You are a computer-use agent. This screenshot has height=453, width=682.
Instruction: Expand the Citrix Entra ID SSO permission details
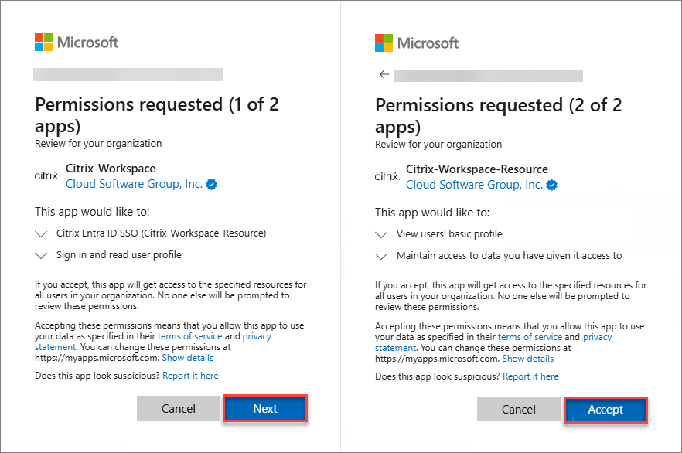[40, 234]
